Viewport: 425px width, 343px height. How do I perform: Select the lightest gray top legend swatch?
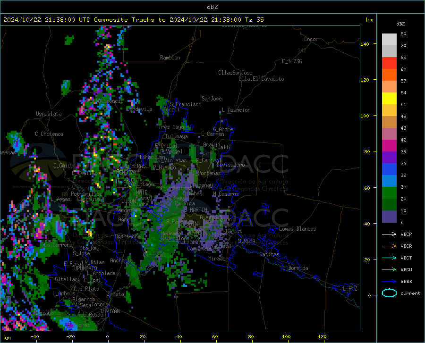(389, 40)
